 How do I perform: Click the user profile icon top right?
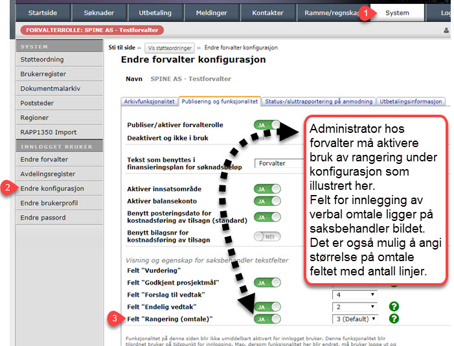tap(446, 30)
